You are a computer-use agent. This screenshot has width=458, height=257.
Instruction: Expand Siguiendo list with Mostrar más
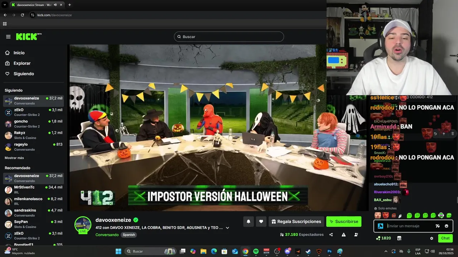[14, 158]
